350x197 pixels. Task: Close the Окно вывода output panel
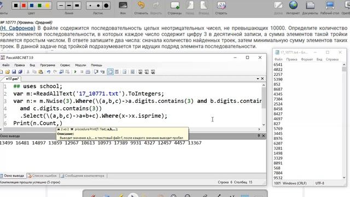tap(264, 136)
